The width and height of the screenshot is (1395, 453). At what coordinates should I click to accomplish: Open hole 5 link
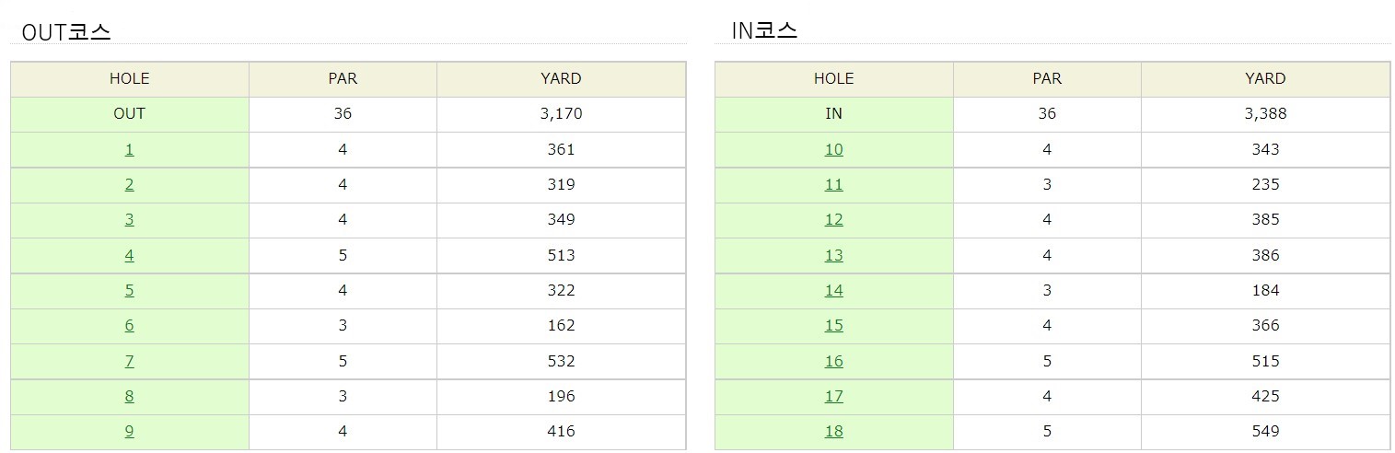point(129,290)
